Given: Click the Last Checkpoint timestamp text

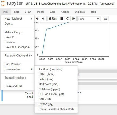Looking at the screenshot, I should (x=69, y=4).
